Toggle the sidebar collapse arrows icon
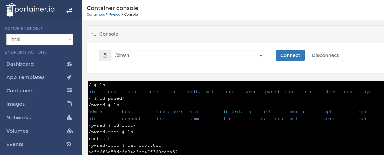The width and height of the screenshot is (384, 155). [69, 11]
